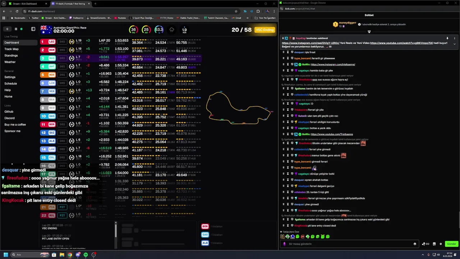The image size is (460, 259).
Task: Click the wind speed indicator 1.9 m/s
Action: pos(184,30)
